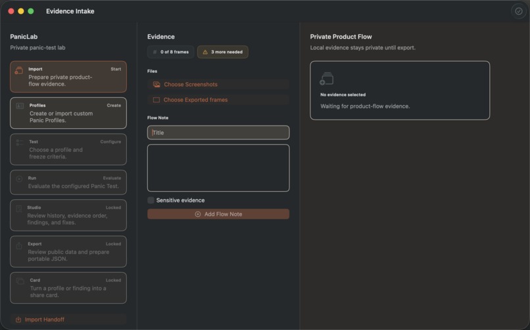Image resolution: width=530 pixels, height=330 pixels.
Task: Click the 0 of 8 frames badge
Action: pyautogui.click(x=171, y=52)
